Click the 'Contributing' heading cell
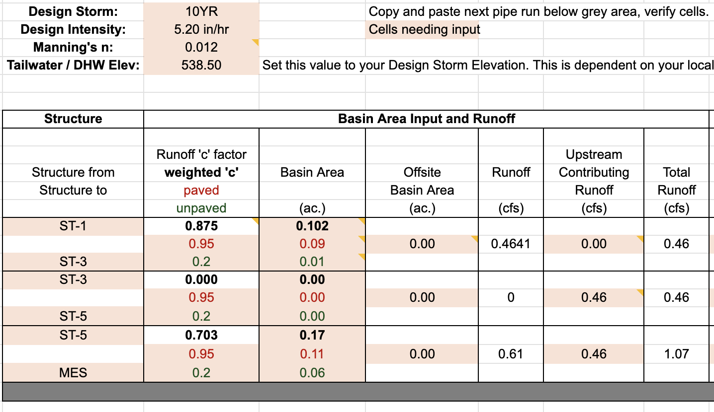The height and width of the screenshot is (412, 714). click(x=594, y=172)
